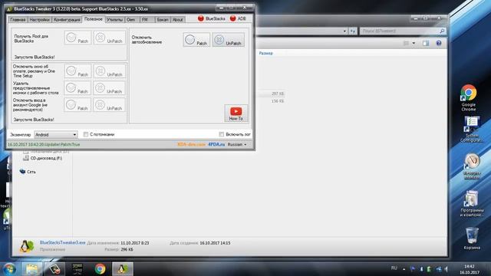Screen dimensions: 491x276
Task: UnPatch the preinstalled desktop icons removal
Action: [x=109, y=88]
